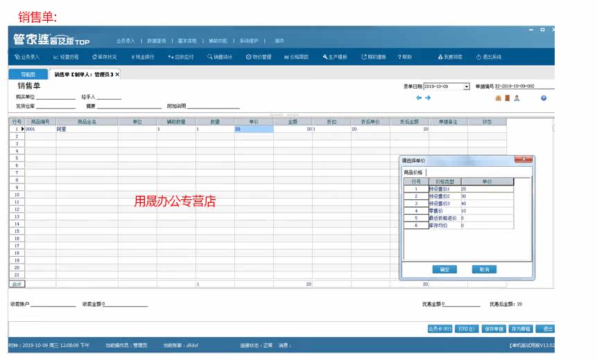Click the box icon below the document number
597x360 pixels.
tap(498, 98)
